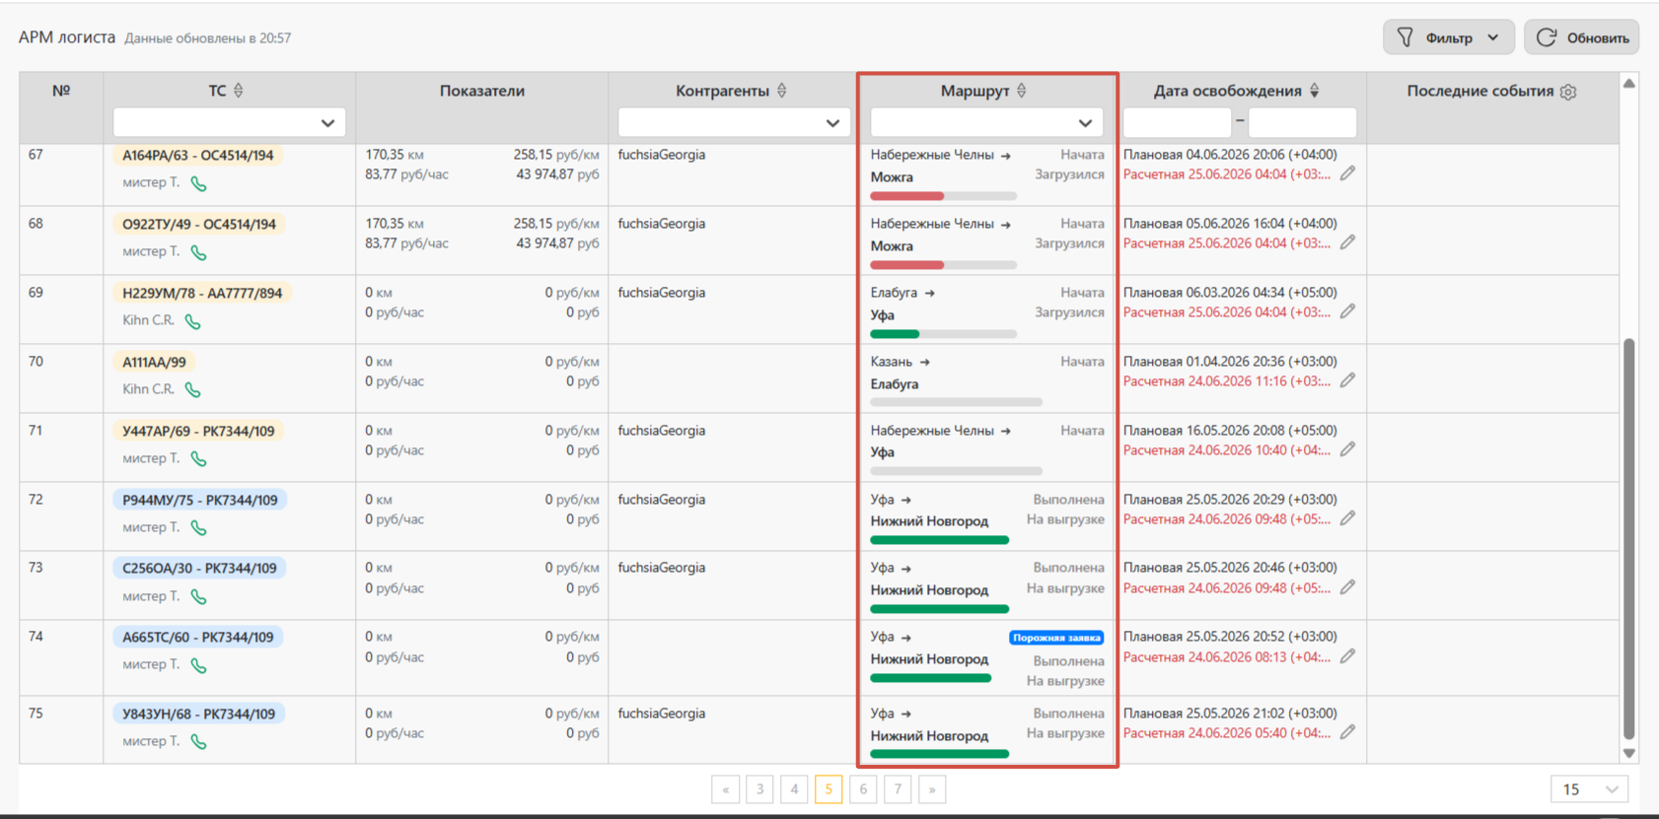The image size is (1659, 819).
Task: Edit pencil for planned 25.05.2026 20:52 row
Action: point(1347,656)
